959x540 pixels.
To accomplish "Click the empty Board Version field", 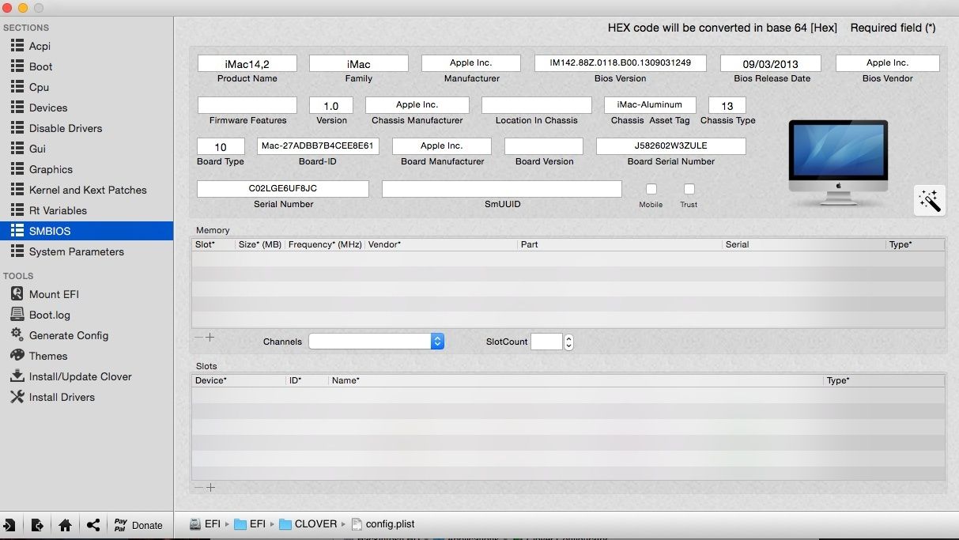I will pos(544,146).
